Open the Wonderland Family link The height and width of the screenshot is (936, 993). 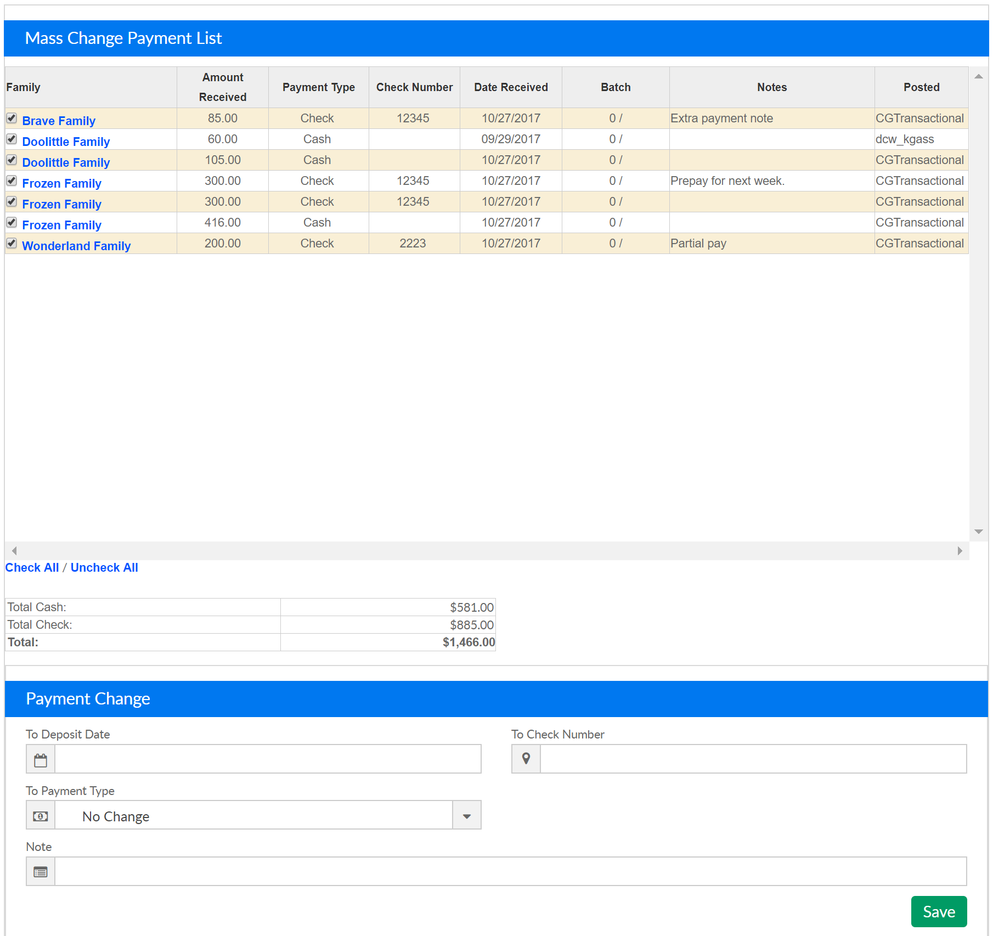click(76, 246)
